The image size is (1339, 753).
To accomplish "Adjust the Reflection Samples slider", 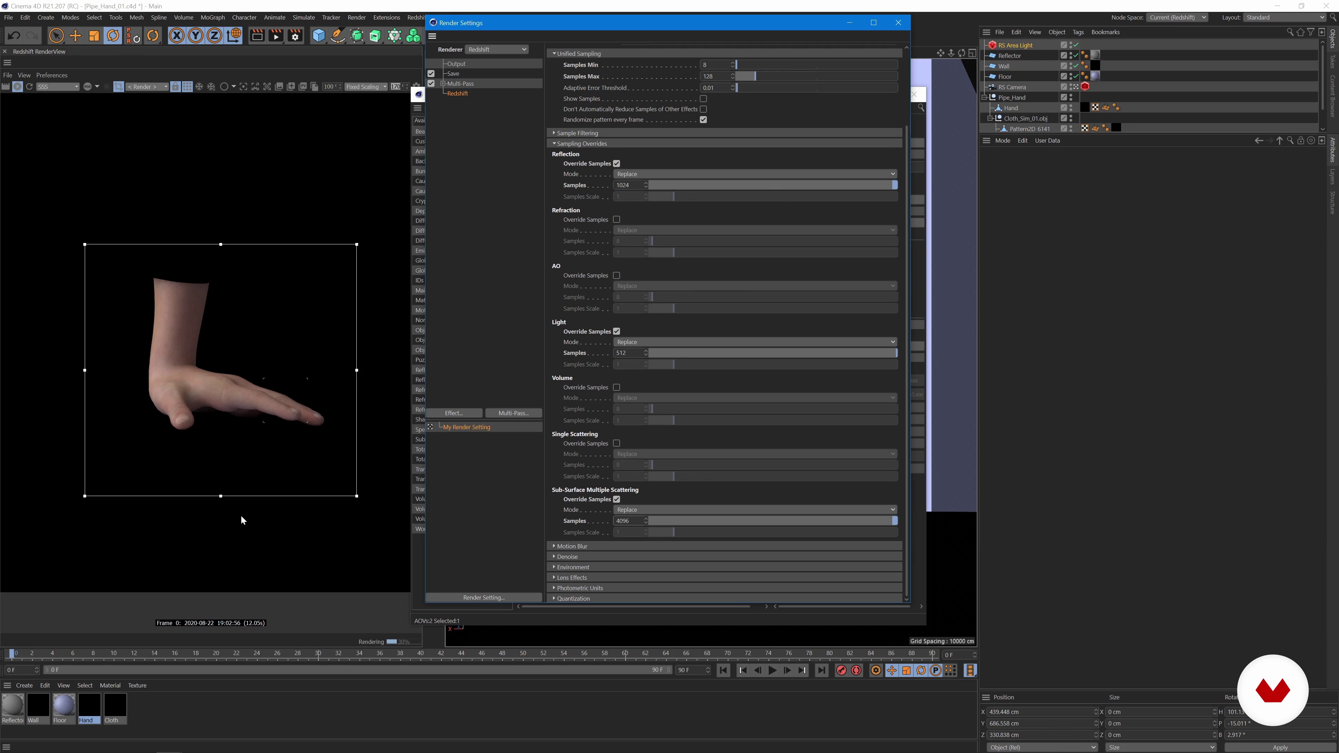I will point(773,185).
